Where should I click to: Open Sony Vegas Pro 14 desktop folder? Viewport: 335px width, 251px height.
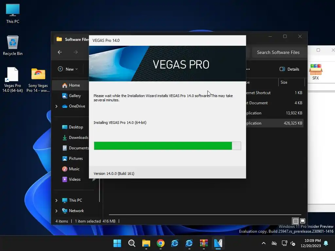(38, 80)
